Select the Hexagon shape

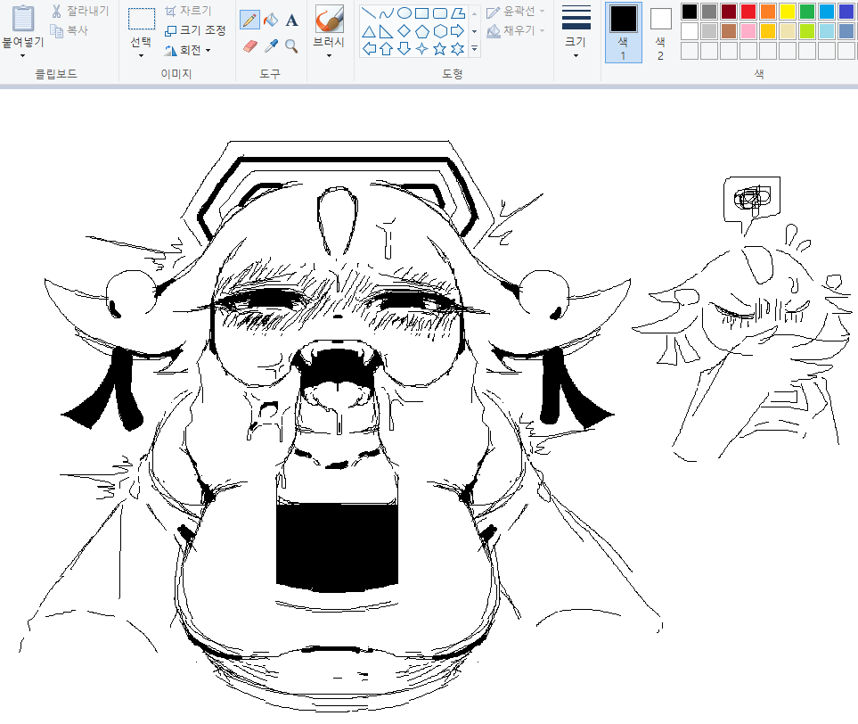pyautogui.click(x=440, y=31)
